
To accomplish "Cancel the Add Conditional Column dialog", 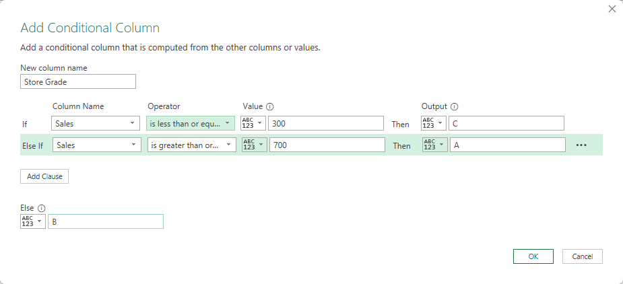I will click(582, 256).
